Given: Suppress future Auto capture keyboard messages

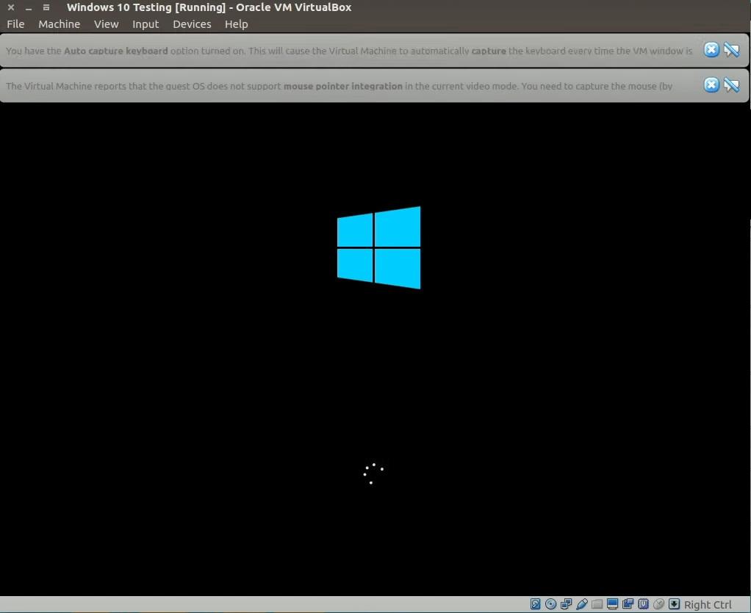Looking at the screenshot, I should coord(731,50).
